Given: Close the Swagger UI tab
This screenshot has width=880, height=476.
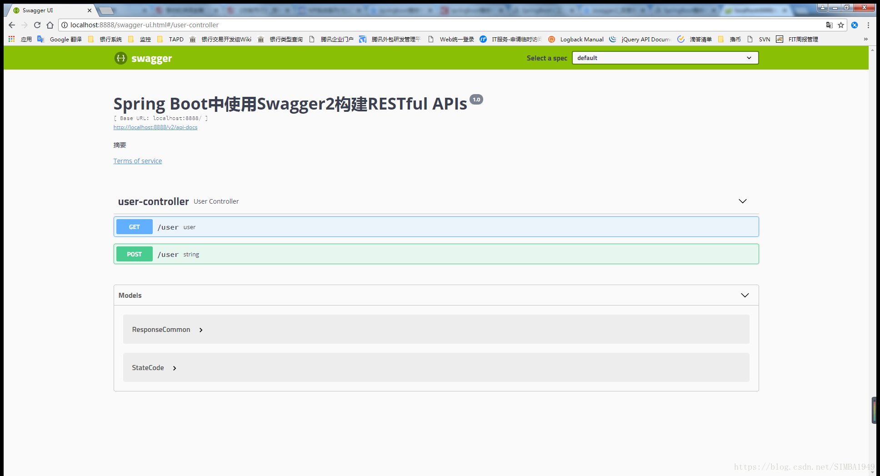Looking at the screenshot, I should click(x=89, y=10).
